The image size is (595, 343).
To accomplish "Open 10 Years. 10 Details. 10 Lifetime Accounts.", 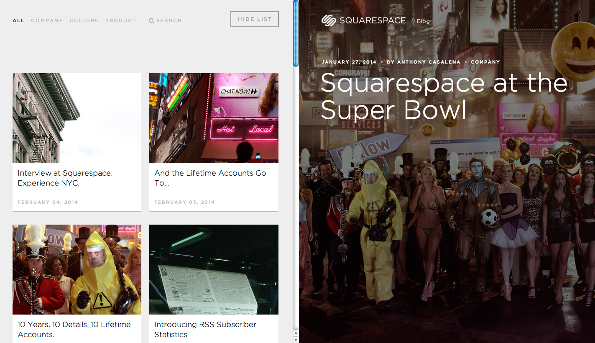I will tap(74, 330).
